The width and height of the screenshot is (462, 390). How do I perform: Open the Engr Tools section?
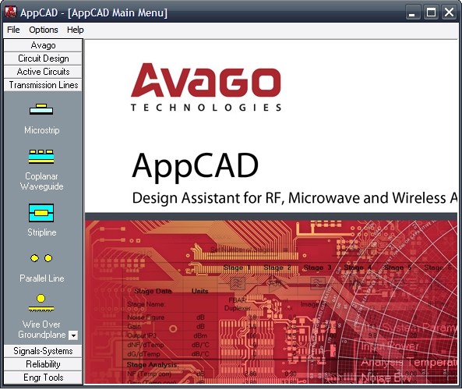pyautogui.click(x=43, y=378)
